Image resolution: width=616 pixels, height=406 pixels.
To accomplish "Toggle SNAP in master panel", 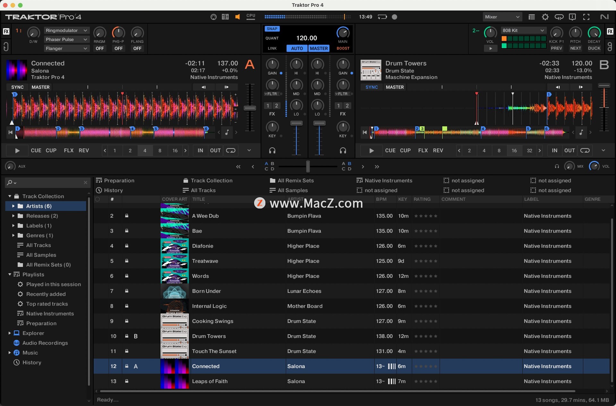I will tap(272, 29).
